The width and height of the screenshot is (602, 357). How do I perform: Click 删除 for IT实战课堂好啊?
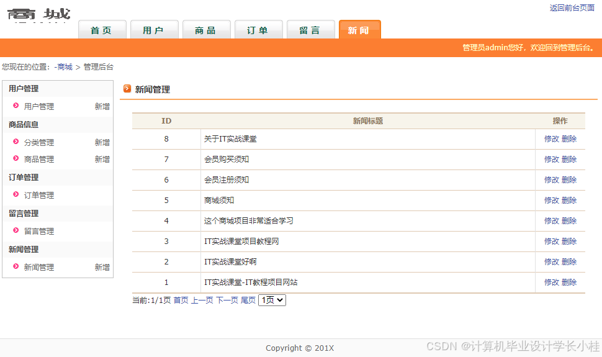569,262
